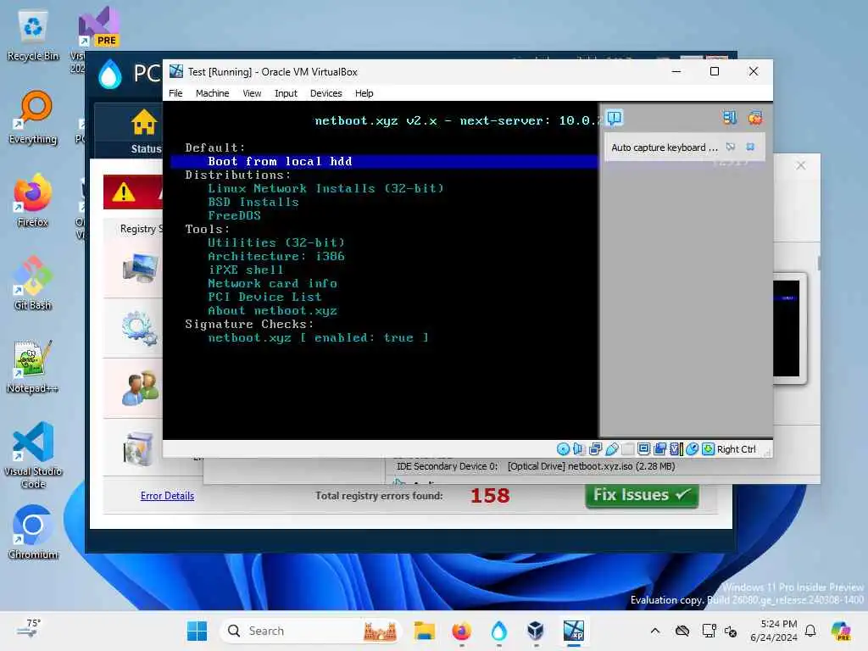Open Firefox desktop shortcut
The width and height of the screenshot is (868, 651).
point(33,201)
